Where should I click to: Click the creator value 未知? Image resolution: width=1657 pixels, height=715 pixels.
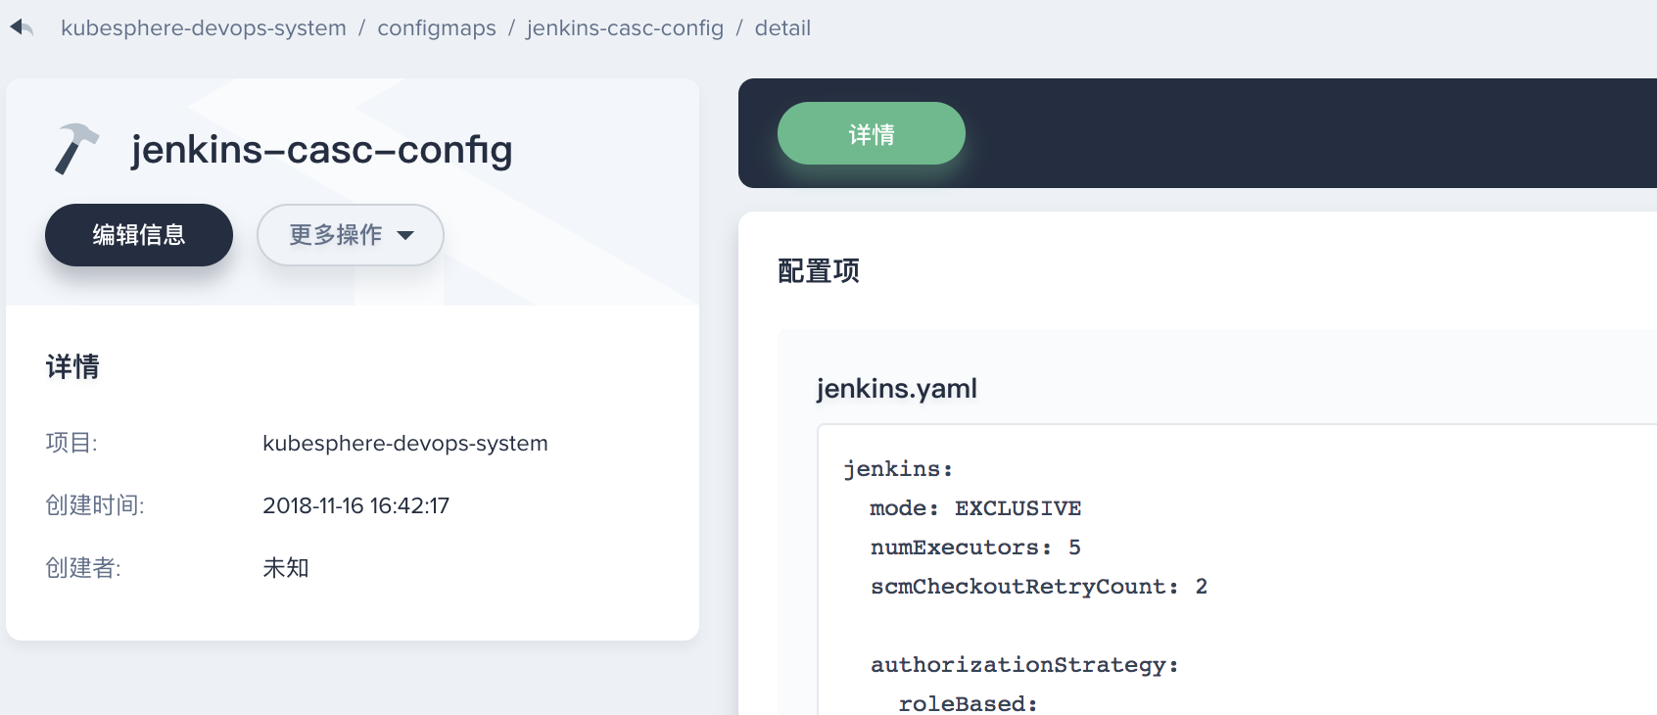pyautogui.click(x=286, y=568)
